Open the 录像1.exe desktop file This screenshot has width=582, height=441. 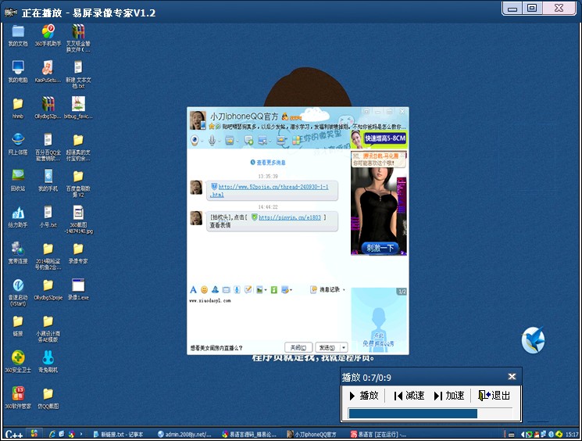point(78,289)
